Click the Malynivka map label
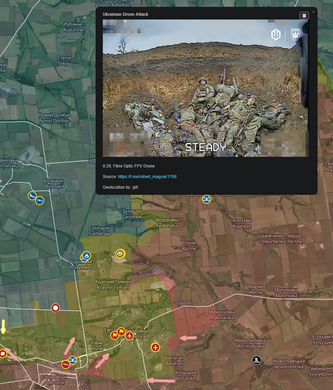Screen dimensions: 333x390 pyautogui.click(x=286, y=293)
